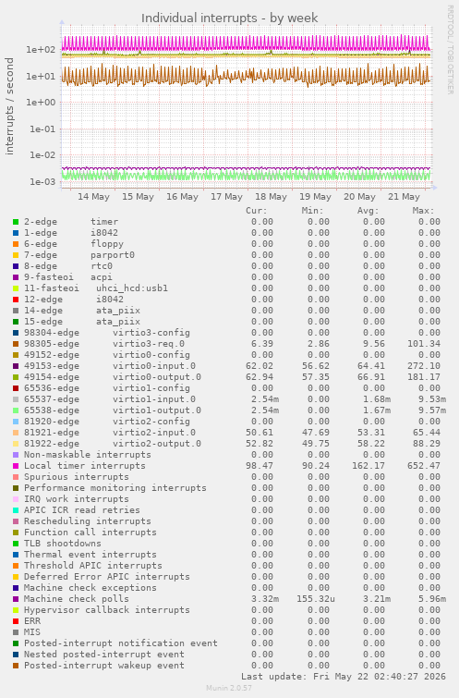Click the 1e+02 y-axis tick label

[41, 49]
